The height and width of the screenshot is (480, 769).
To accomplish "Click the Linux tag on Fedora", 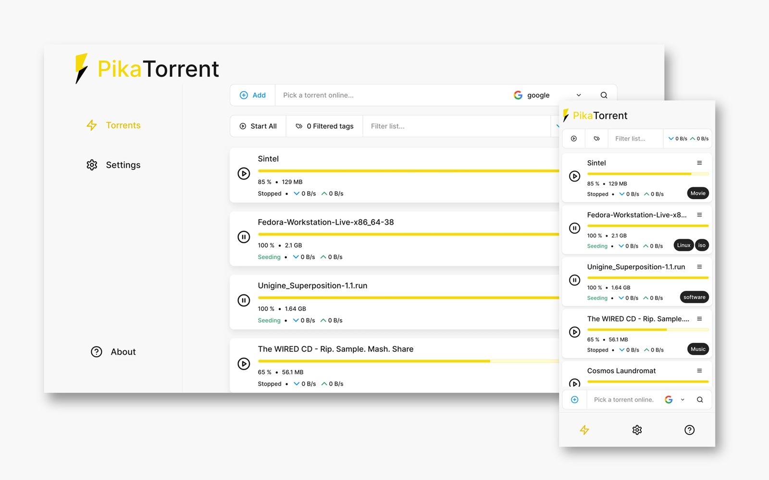I will pos(683,245).
